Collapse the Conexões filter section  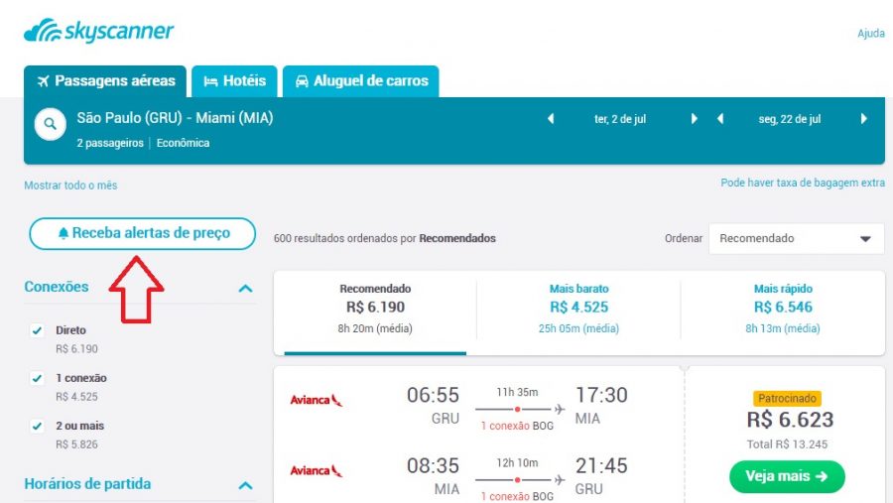[245, 288]
